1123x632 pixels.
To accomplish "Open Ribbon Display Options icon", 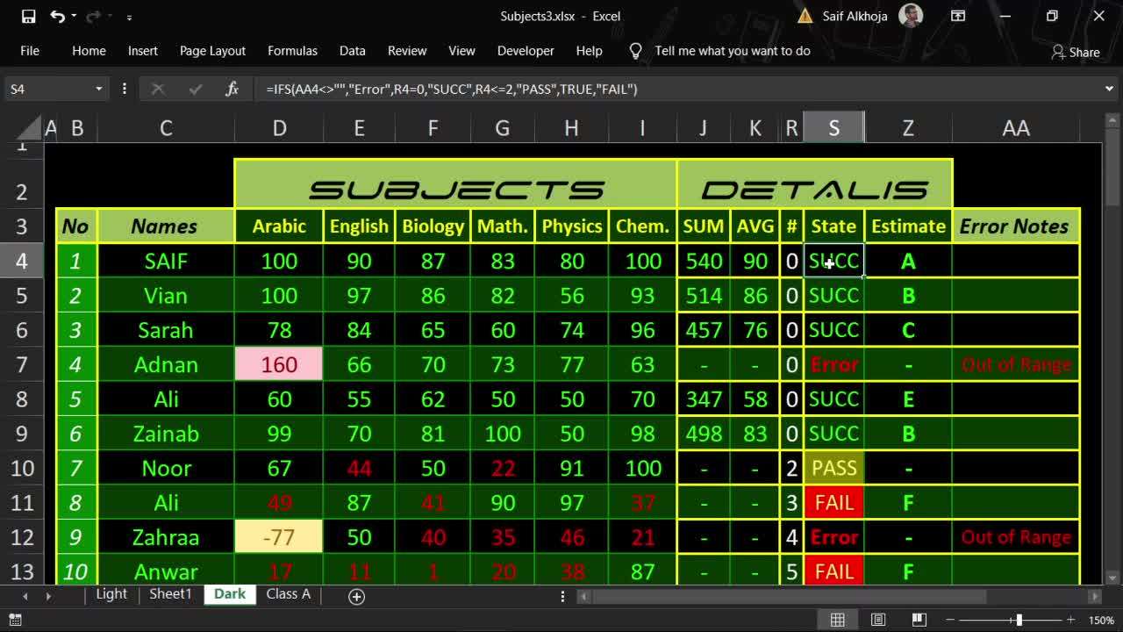I will click(x=958, y=16).
